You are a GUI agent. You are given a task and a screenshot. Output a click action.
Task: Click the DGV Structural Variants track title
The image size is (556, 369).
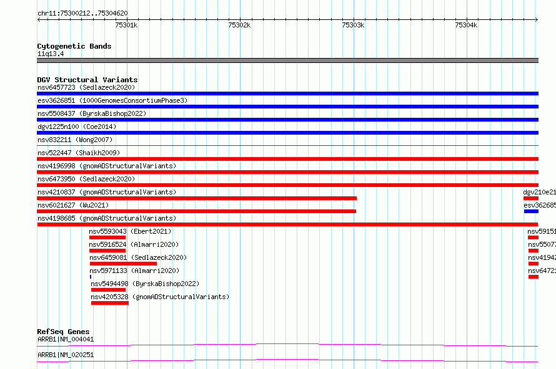point(87,80)
